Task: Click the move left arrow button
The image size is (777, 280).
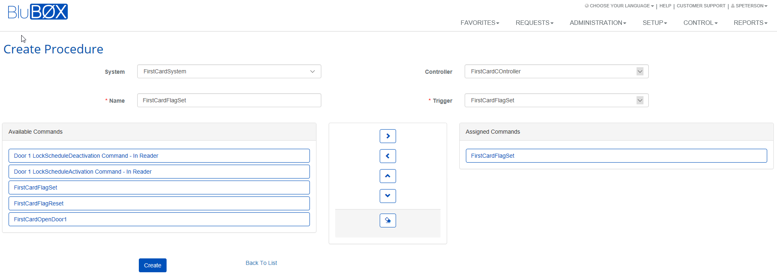Action: click(387, 156)
